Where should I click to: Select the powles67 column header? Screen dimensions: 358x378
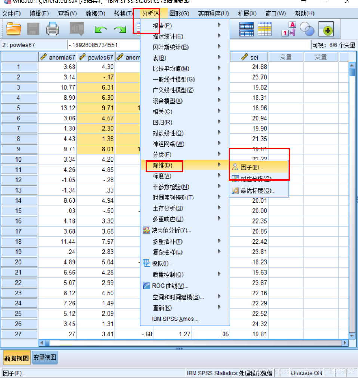tap(96, 57)
